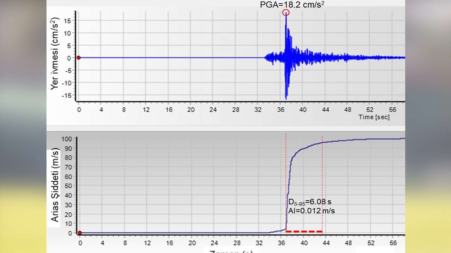Click the 20 tick on bottom chart time axis

tap(192, 243)
